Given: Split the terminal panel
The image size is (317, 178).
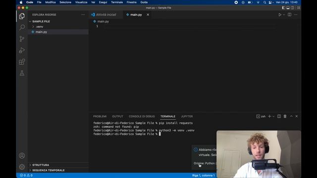Looking at the screenshot, I should coord(279,117).
